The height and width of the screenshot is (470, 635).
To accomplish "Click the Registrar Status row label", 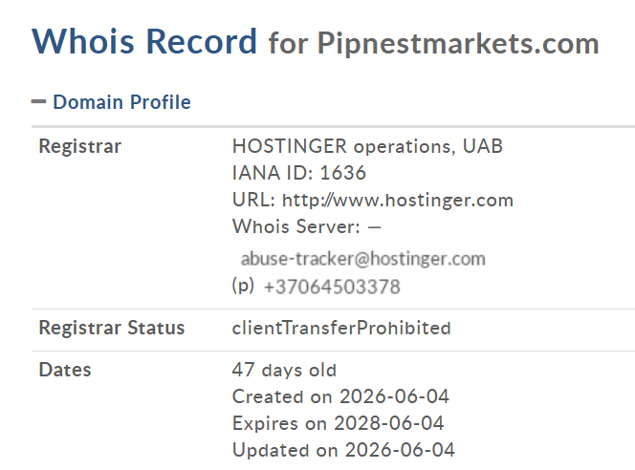I will coord(111,328).
